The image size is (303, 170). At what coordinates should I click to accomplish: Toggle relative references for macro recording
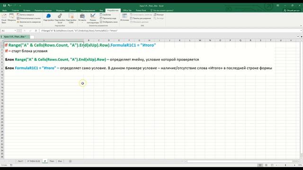(x=28, y=18)
